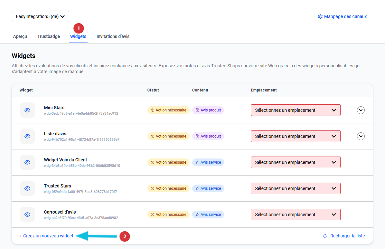This screenshot has width=385, height=249.
Task: Open location dropdown for Carrousel d'avis
Action: (x=295, y=215)
